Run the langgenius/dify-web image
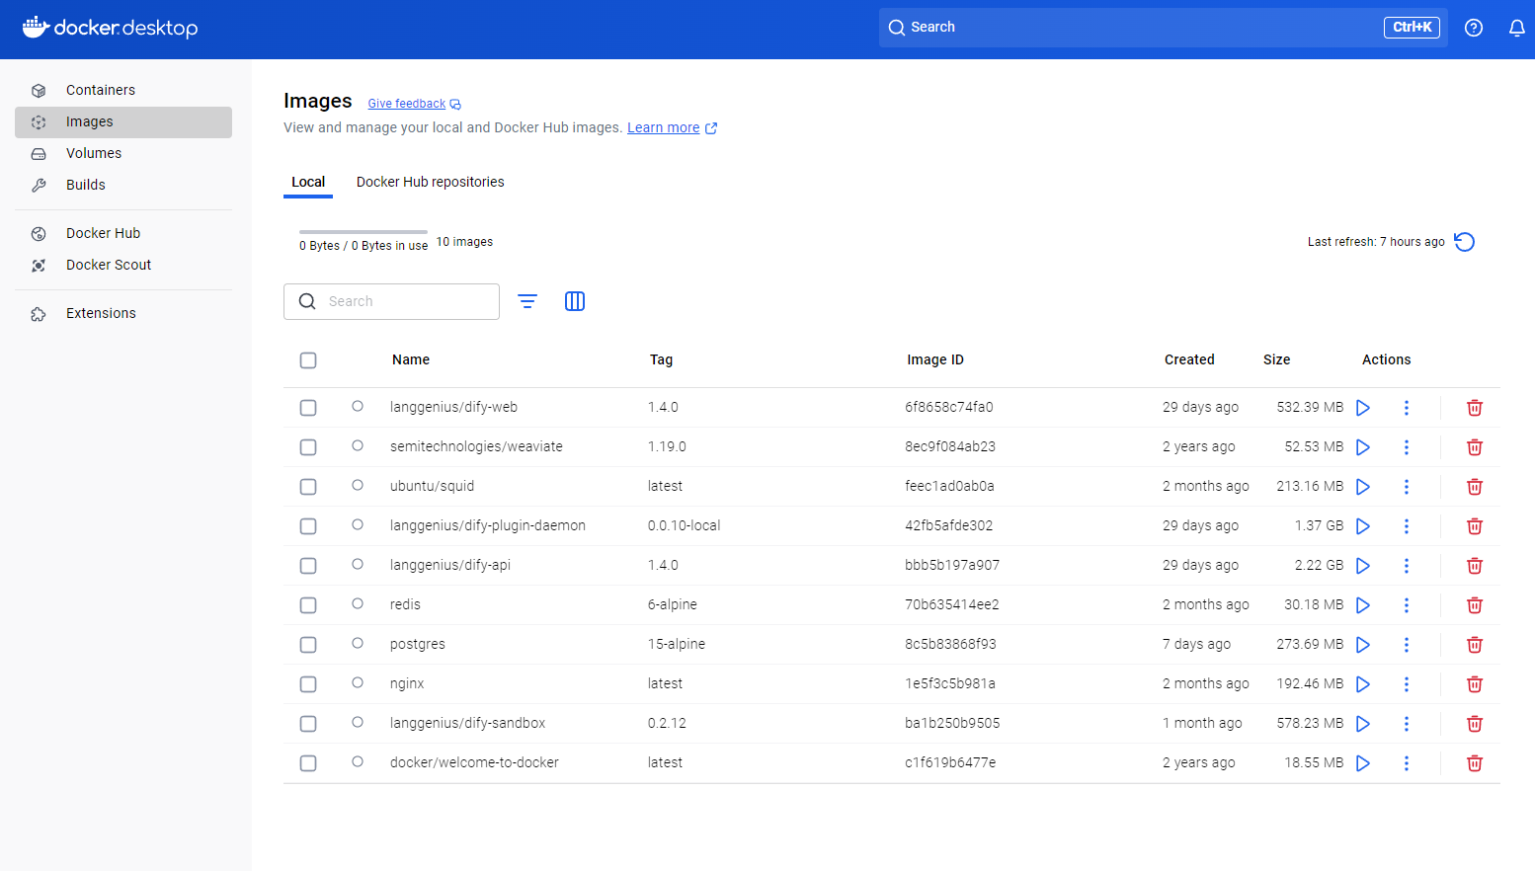The image size is (1535, 871). coord(1363,408)
